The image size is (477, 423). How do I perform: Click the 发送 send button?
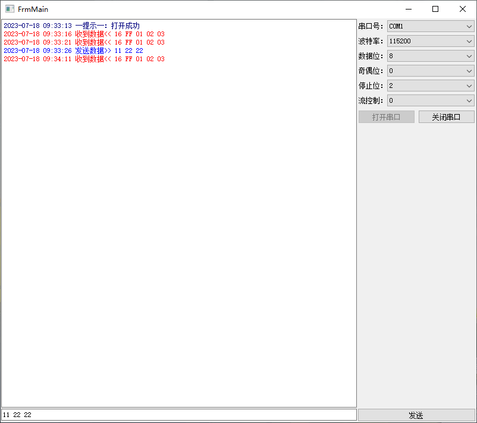point(416,415)
